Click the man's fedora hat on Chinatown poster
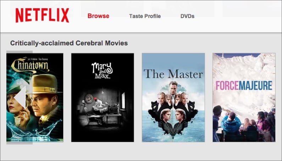Image resolution: width=282 pixels, height=161 pixels. [45, 84]
